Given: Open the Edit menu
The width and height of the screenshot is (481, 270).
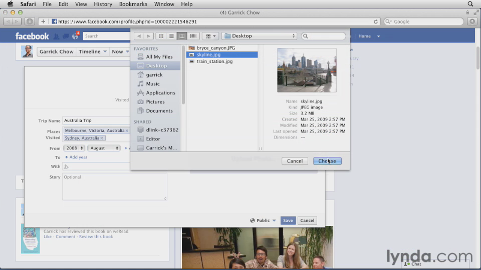Looking at the screenshot, I should coord(63,4).
